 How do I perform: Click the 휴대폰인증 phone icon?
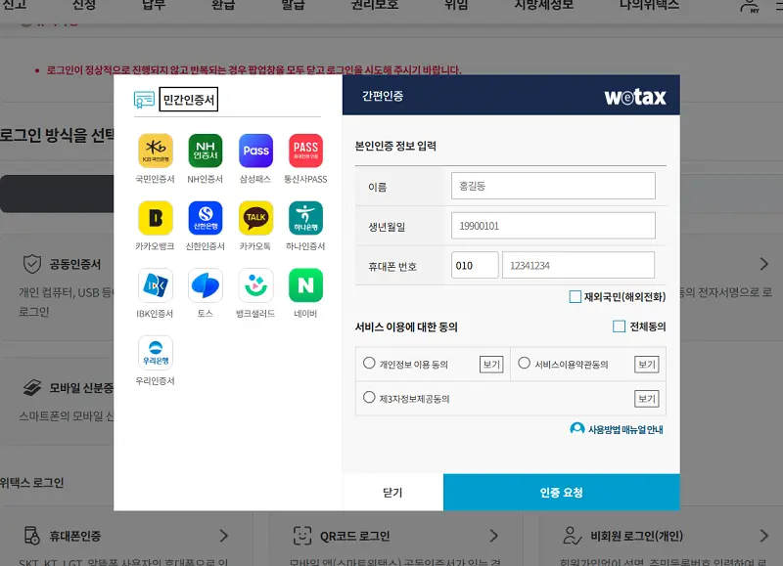coord(32,536)
